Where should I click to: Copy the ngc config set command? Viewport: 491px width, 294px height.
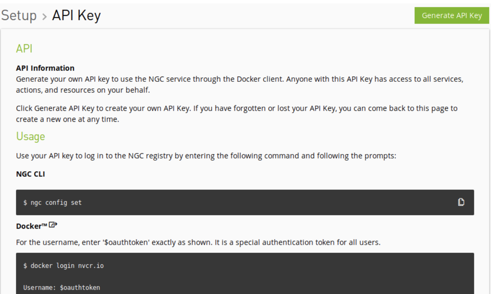point(461,202)
